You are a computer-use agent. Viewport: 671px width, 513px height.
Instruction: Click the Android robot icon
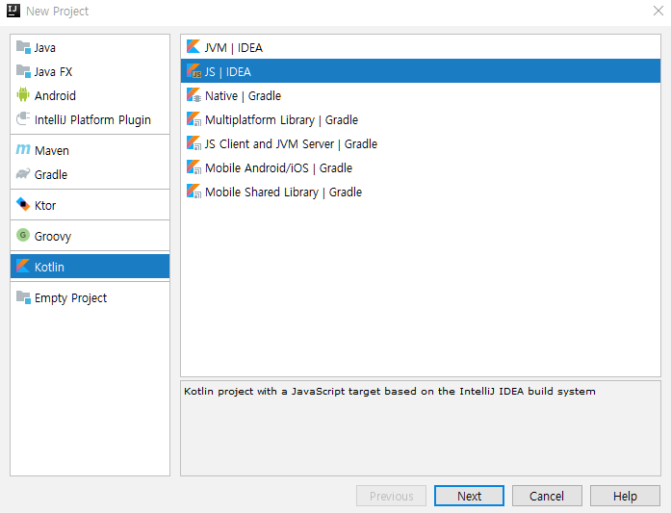(23, 95)
